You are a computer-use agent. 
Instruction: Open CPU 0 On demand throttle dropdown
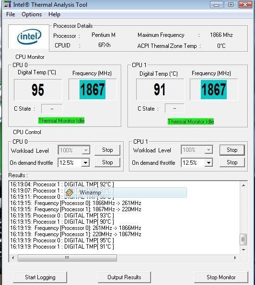85,163
